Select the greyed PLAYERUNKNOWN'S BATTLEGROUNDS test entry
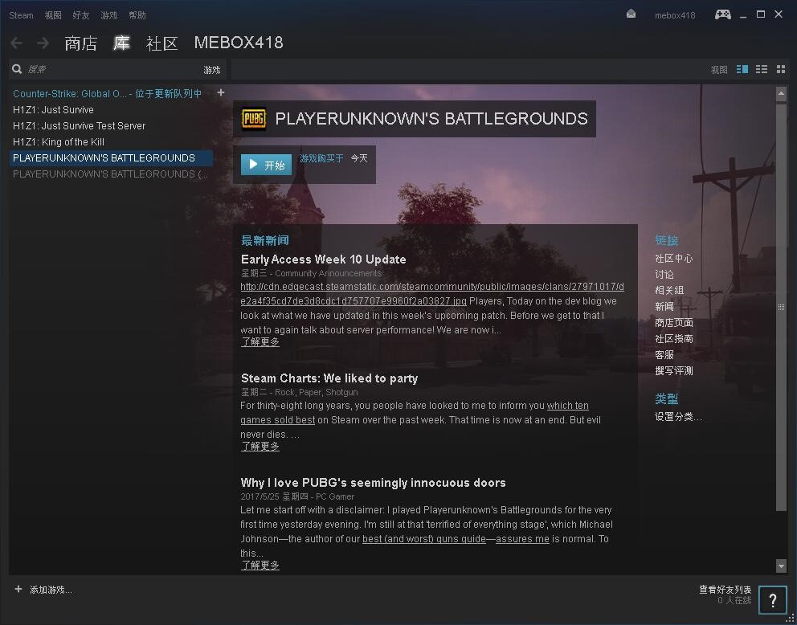The width and height of the screenshot is (797, 625). pos(110,174)
